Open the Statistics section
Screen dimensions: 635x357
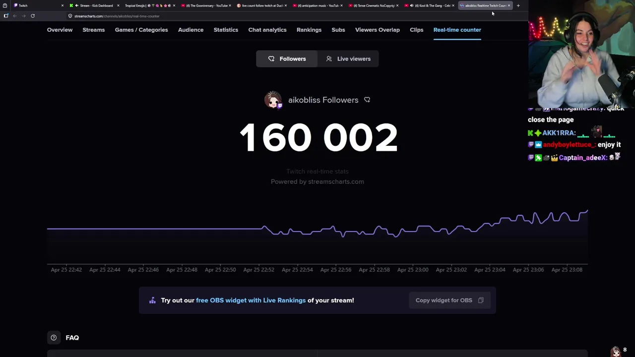pos(226,30)
